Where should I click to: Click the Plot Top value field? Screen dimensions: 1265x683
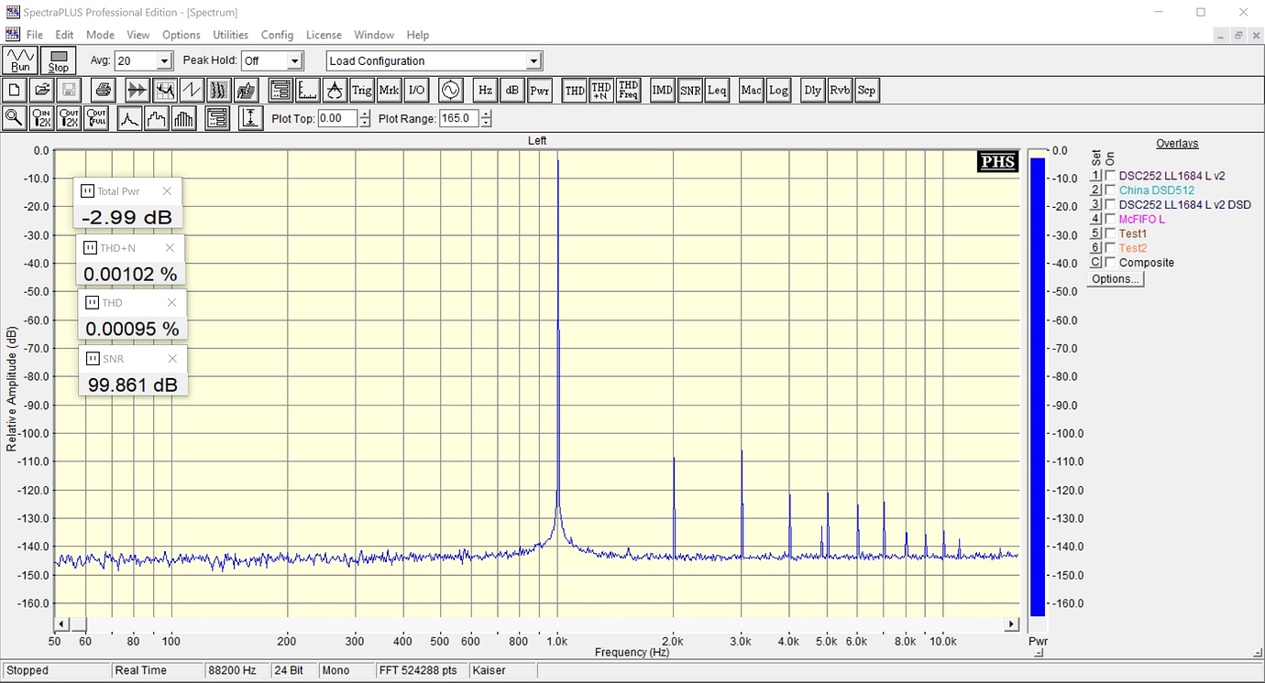point(336,118)
